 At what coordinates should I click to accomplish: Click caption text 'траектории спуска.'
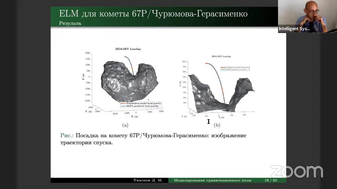click(86, 143)
